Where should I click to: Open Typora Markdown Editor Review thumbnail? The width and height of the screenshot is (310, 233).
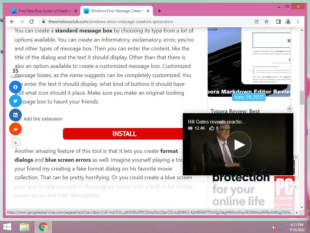(x=249, y=62)
